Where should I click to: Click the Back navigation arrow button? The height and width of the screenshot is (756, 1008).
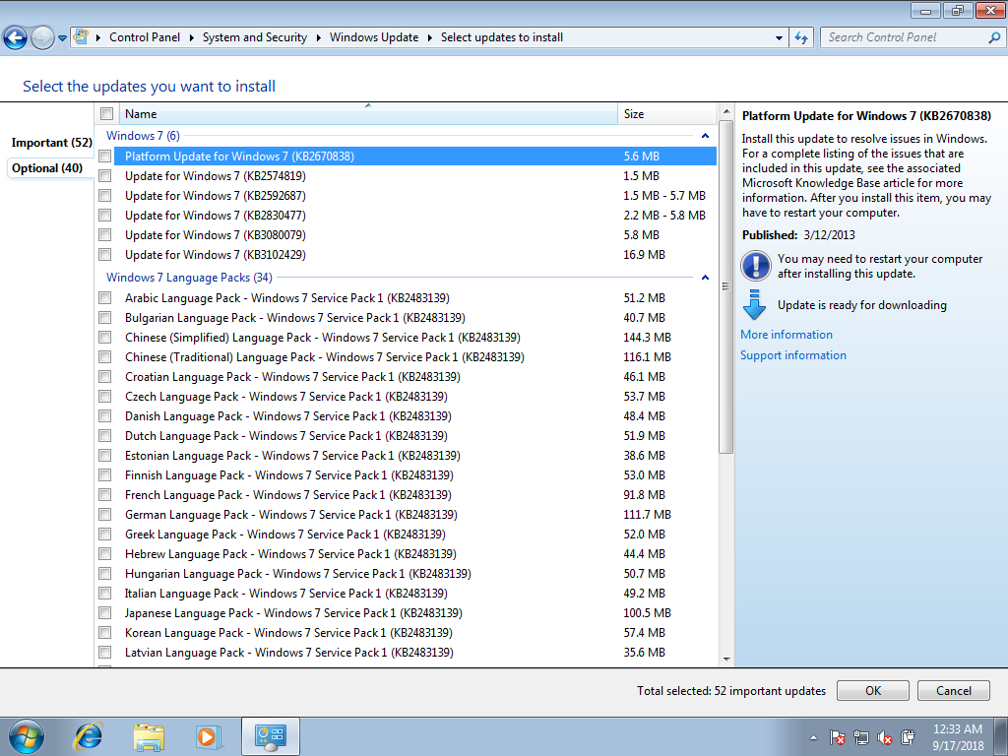point(16,37)
